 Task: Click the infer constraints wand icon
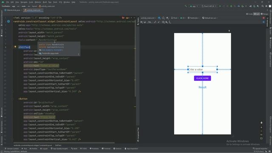point(159,22)
